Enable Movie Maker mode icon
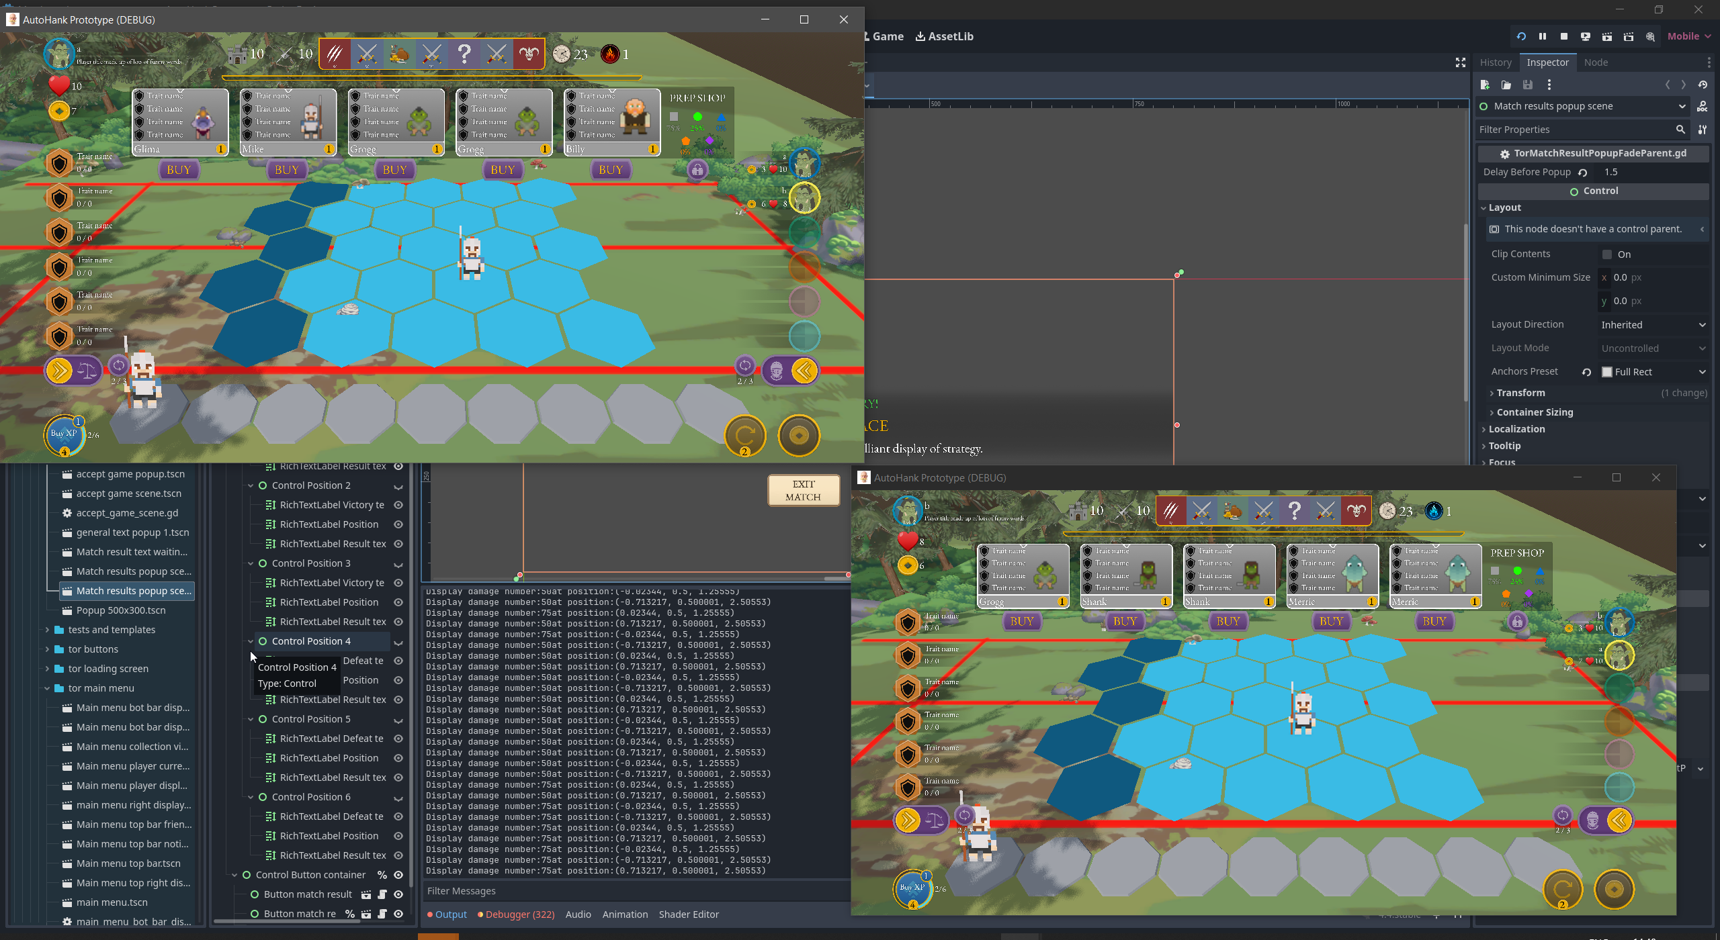Viewport: 1720px width, 940px height. [1650, 36]
